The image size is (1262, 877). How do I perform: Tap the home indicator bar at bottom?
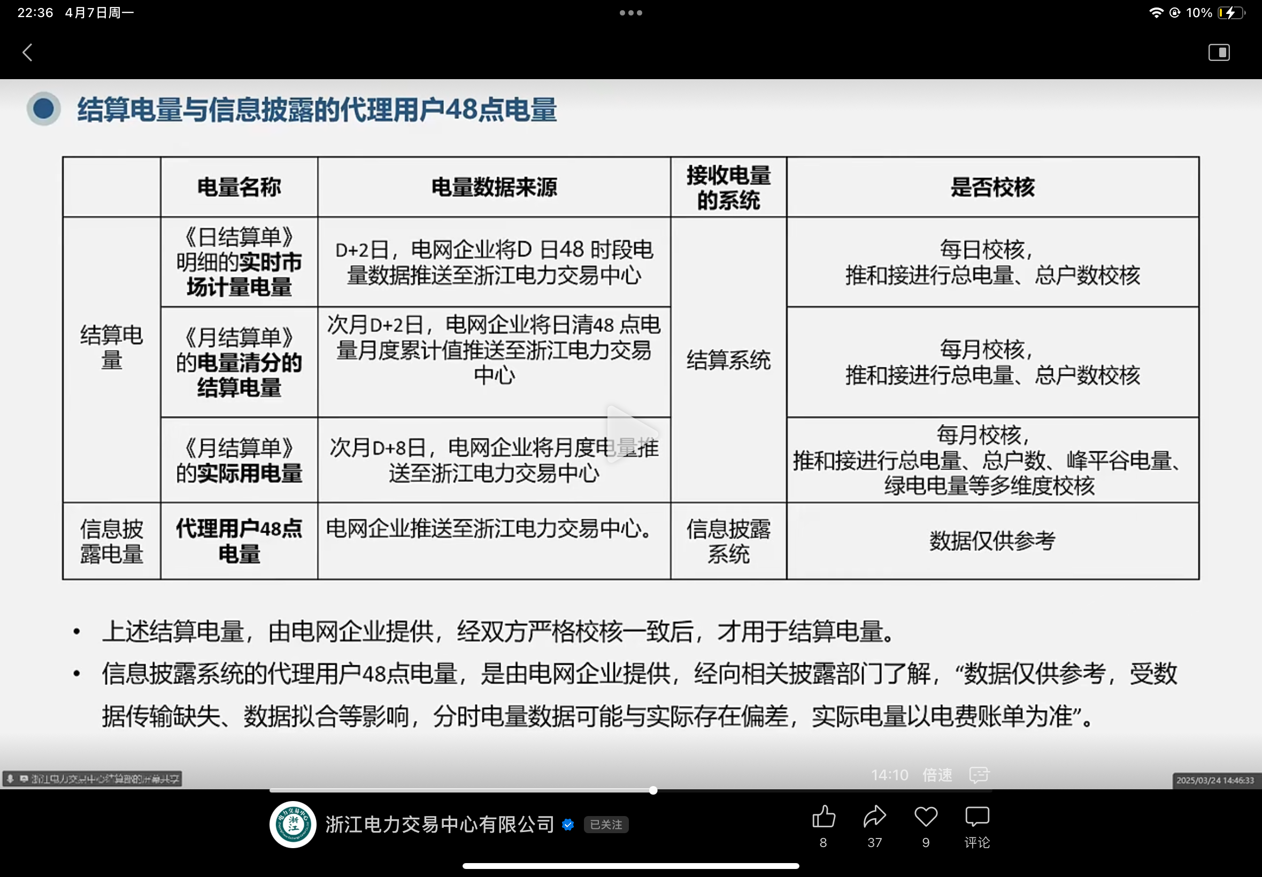[x=630, y=866]
